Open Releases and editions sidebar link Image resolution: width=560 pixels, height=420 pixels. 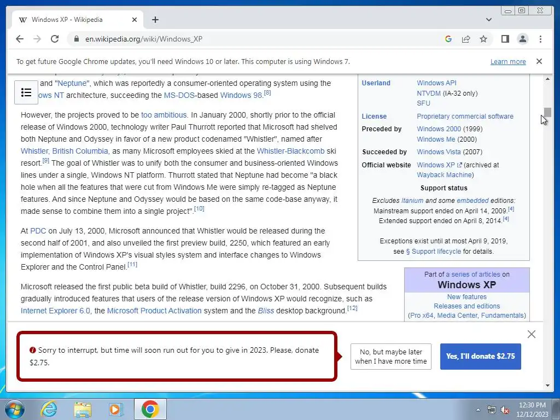(467, 306)
